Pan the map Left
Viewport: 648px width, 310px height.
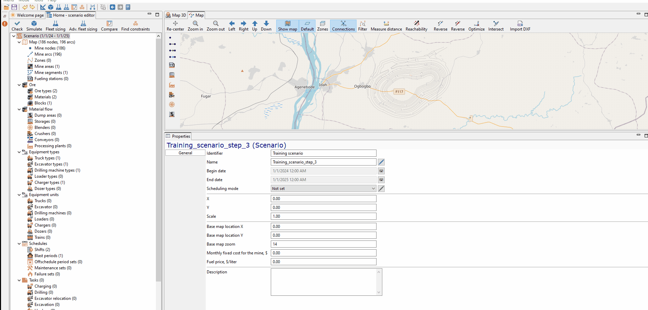point(232,26)
